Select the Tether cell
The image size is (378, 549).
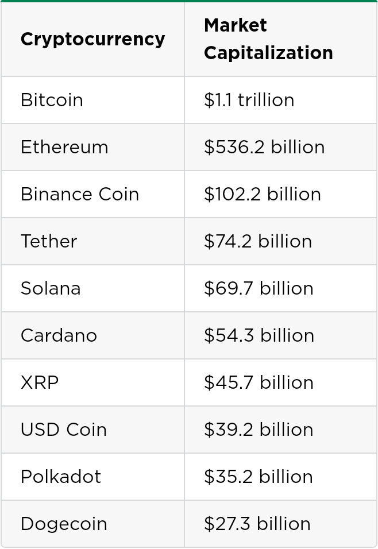[x=49, y=242]
